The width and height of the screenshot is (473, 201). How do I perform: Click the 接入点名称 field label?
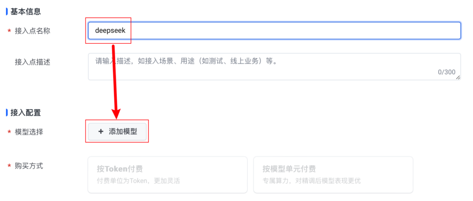coord(32,30)
